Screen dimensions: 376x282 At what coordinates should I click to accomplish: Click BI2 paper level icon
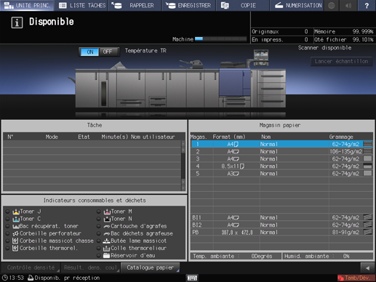[367, 225]
